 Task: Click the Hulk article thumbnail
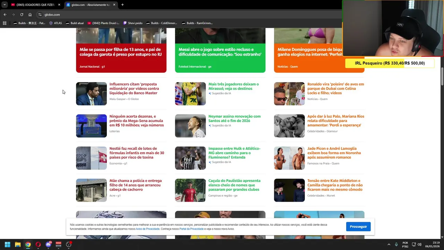point(190,158)
